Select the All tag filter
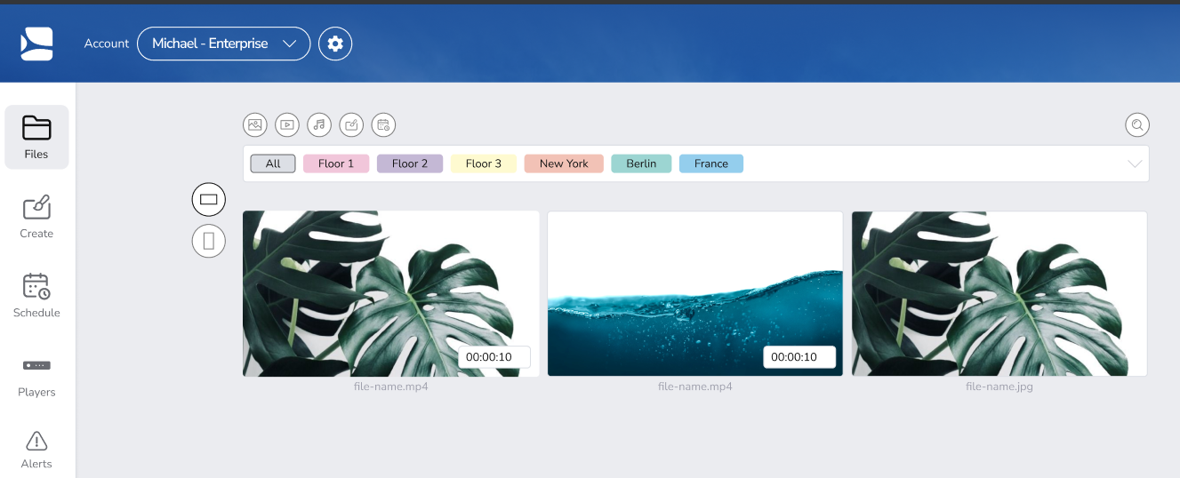 [273, 163]
